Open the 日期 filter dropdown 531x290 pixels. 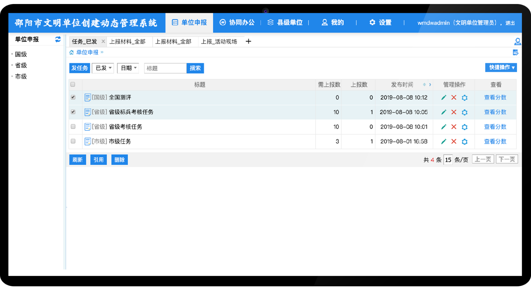coord(128,68)
